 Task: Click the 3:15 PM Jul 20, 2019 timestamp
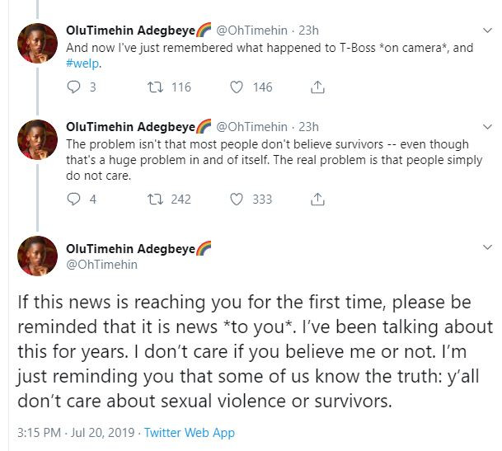tap(69, 432)
